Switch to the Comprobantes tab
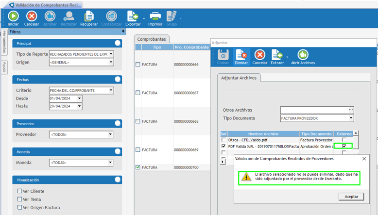 pos(152,39)
